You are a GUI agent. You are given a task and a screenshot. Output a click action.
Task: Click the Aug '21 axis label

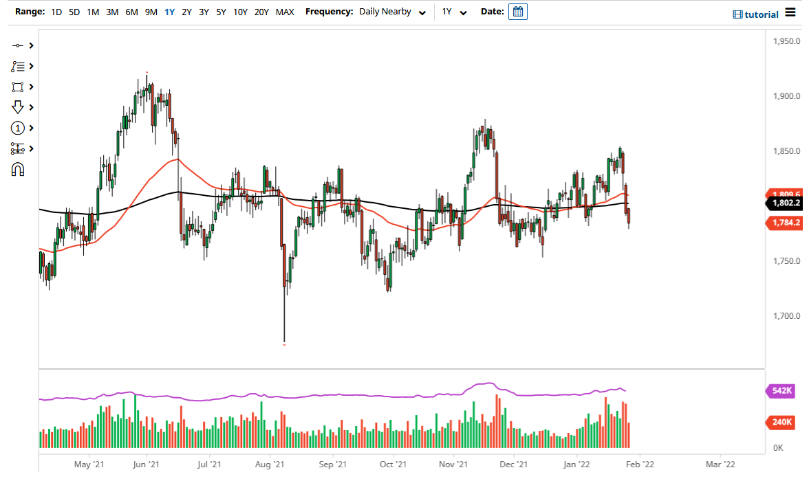pos(270,464)
